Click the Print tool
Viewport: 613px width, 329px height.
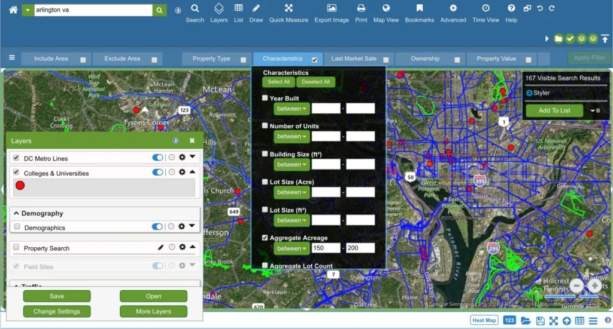click(x=361, y=13)
